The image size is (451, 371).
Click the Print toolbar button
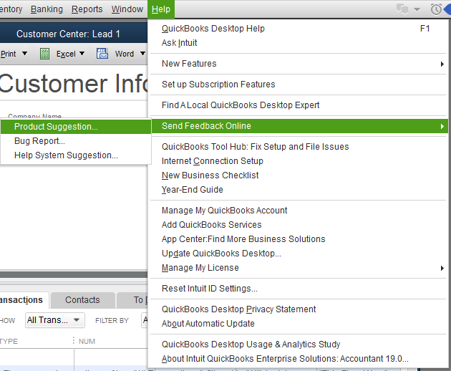pos(8,54)
